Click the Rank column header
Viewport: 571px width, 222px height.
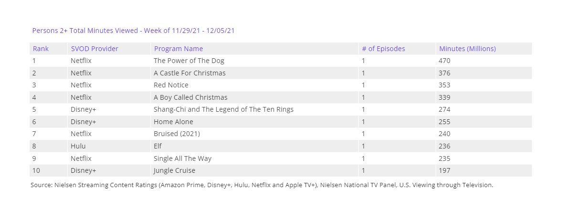pos(41,49)
